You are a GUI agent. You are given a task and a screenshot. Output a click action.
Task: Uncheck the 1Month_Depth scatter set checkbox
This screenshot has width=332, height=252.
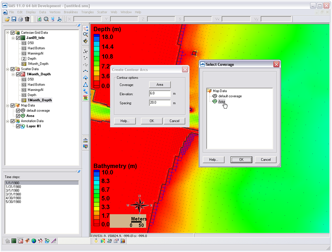18,74
